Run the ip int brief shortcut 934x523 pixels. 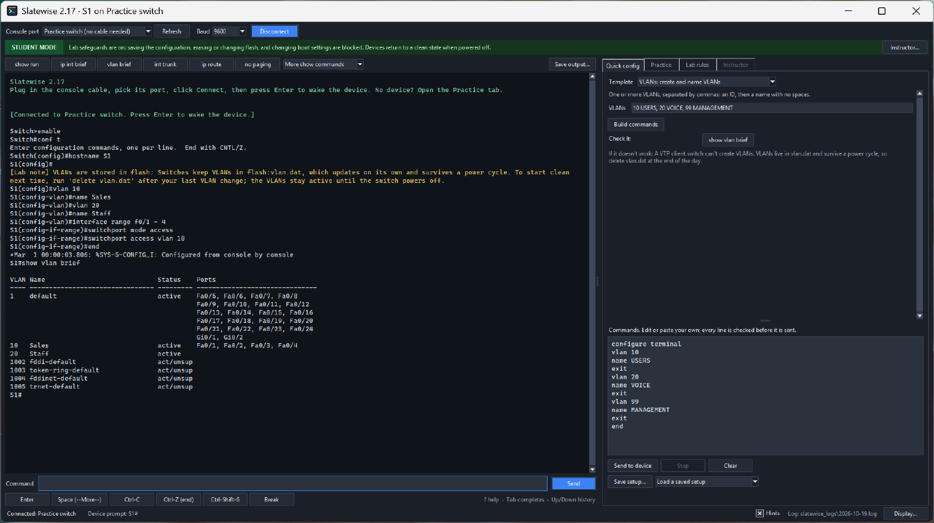pos(73,64)
